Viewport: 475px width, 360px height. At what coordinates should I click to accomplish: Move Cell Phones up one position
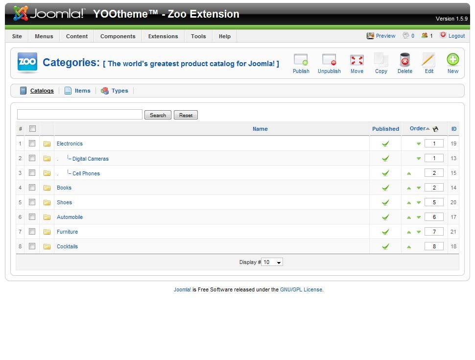pyautogui.click(x=409, y=173)
